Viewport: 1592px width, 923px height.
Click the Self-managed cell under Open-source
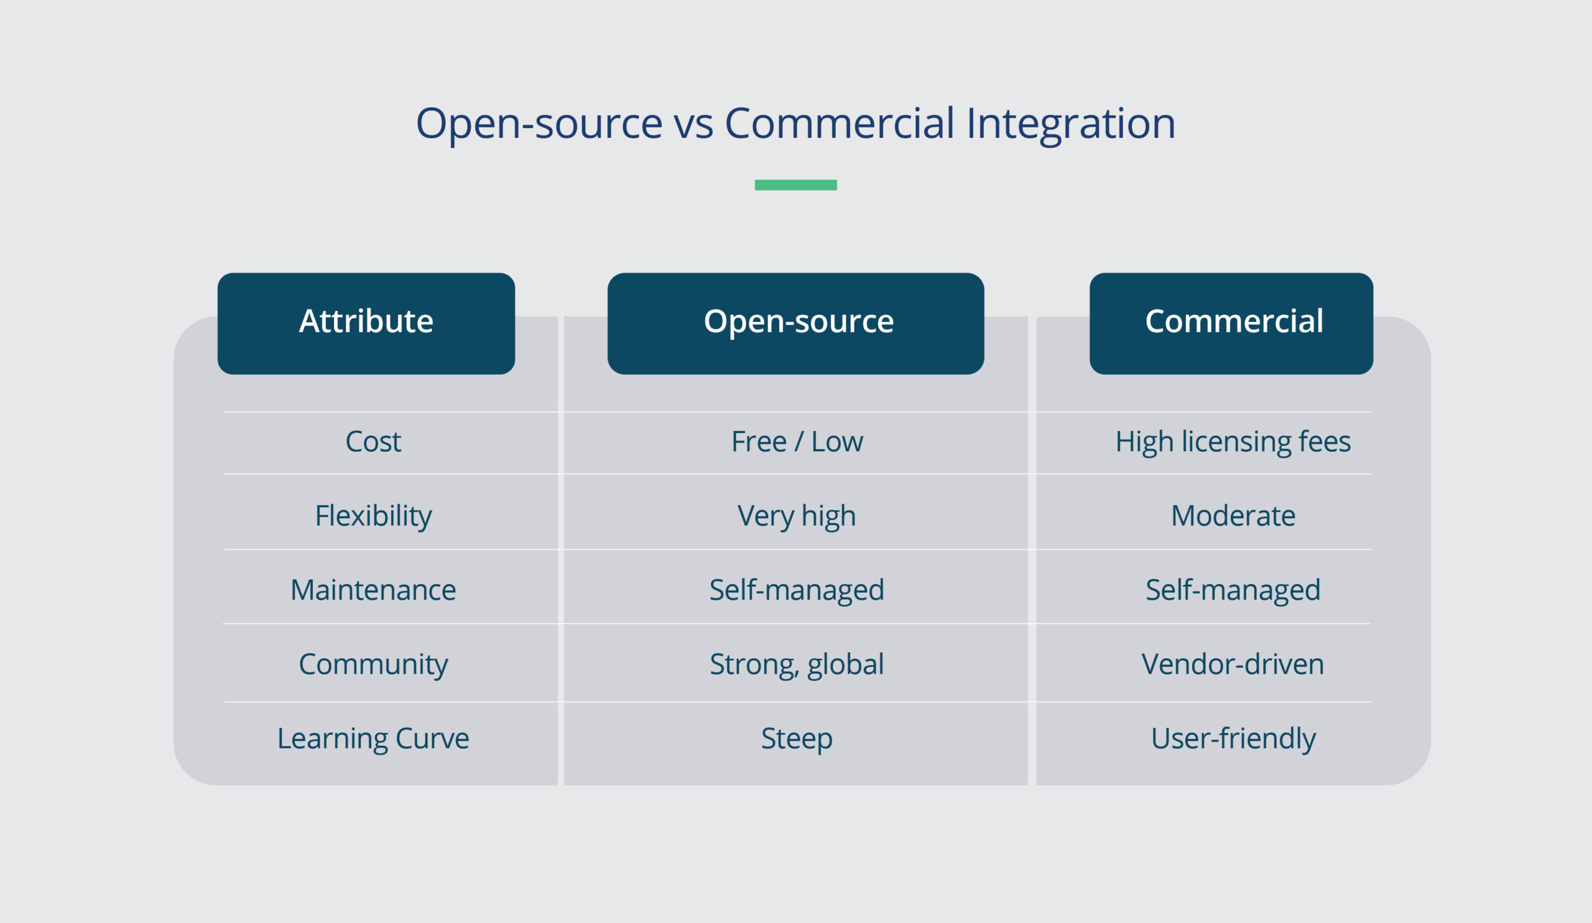coord(797,590)
